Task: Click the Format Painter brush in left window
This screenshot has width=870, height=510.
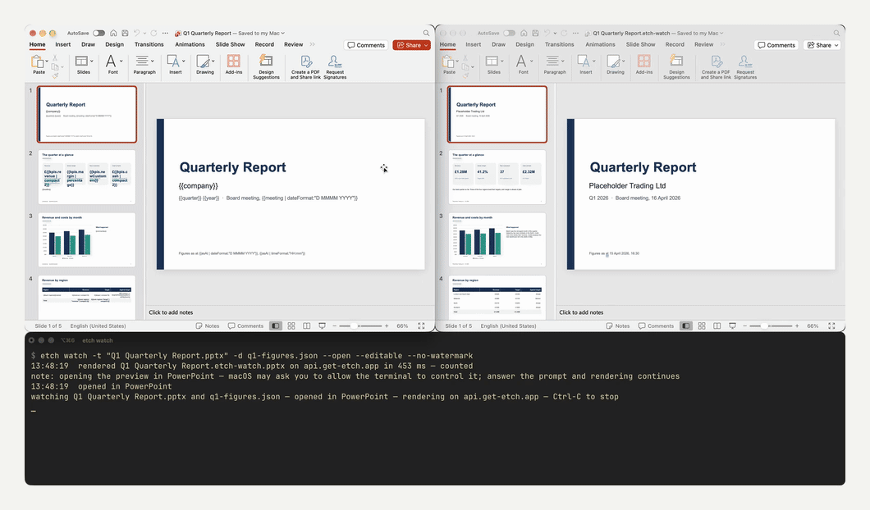Action: pos(55,75)
